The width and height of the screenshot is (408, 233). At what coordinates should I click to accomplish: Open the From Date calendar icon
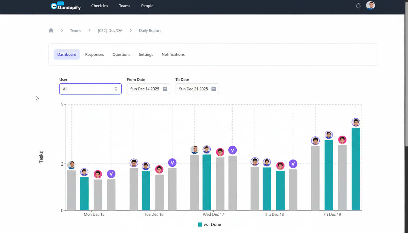[165, 89]
